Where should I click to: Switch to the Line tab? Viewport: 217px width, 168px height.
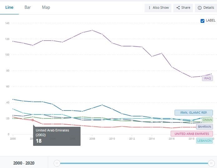pos(9,7)
